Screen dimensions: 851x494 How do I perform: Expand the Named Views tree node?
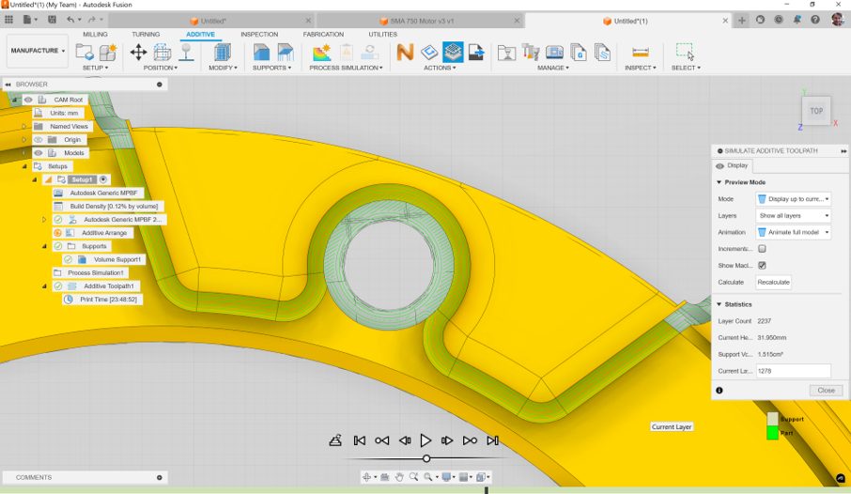point(25,127)
